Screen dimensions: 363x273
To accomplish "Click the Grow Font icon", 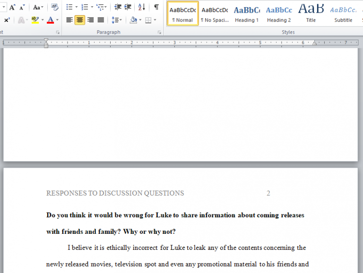I will 13,7.
